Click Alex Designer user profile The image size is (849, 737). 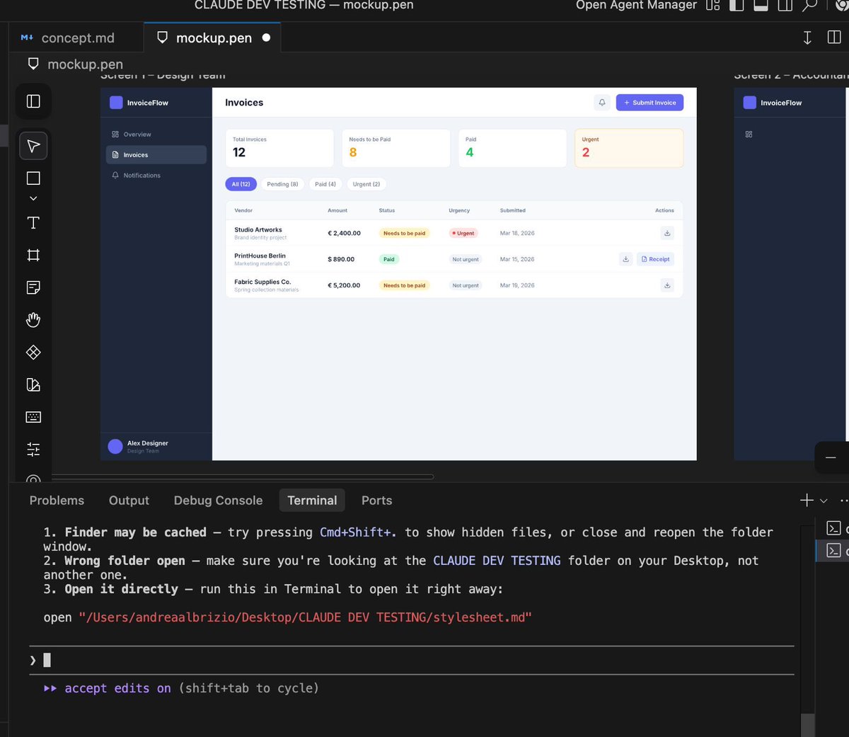(156, 446)
